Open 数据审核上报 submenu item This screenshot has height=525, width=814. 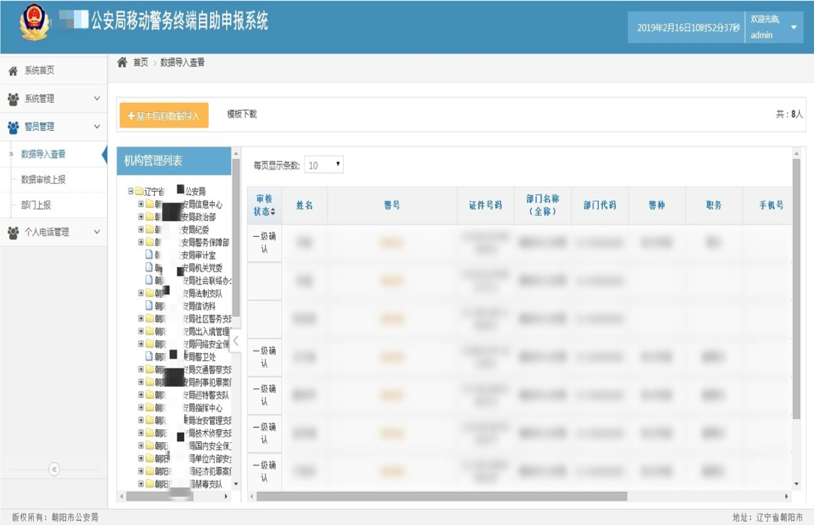tap(43, 179)
